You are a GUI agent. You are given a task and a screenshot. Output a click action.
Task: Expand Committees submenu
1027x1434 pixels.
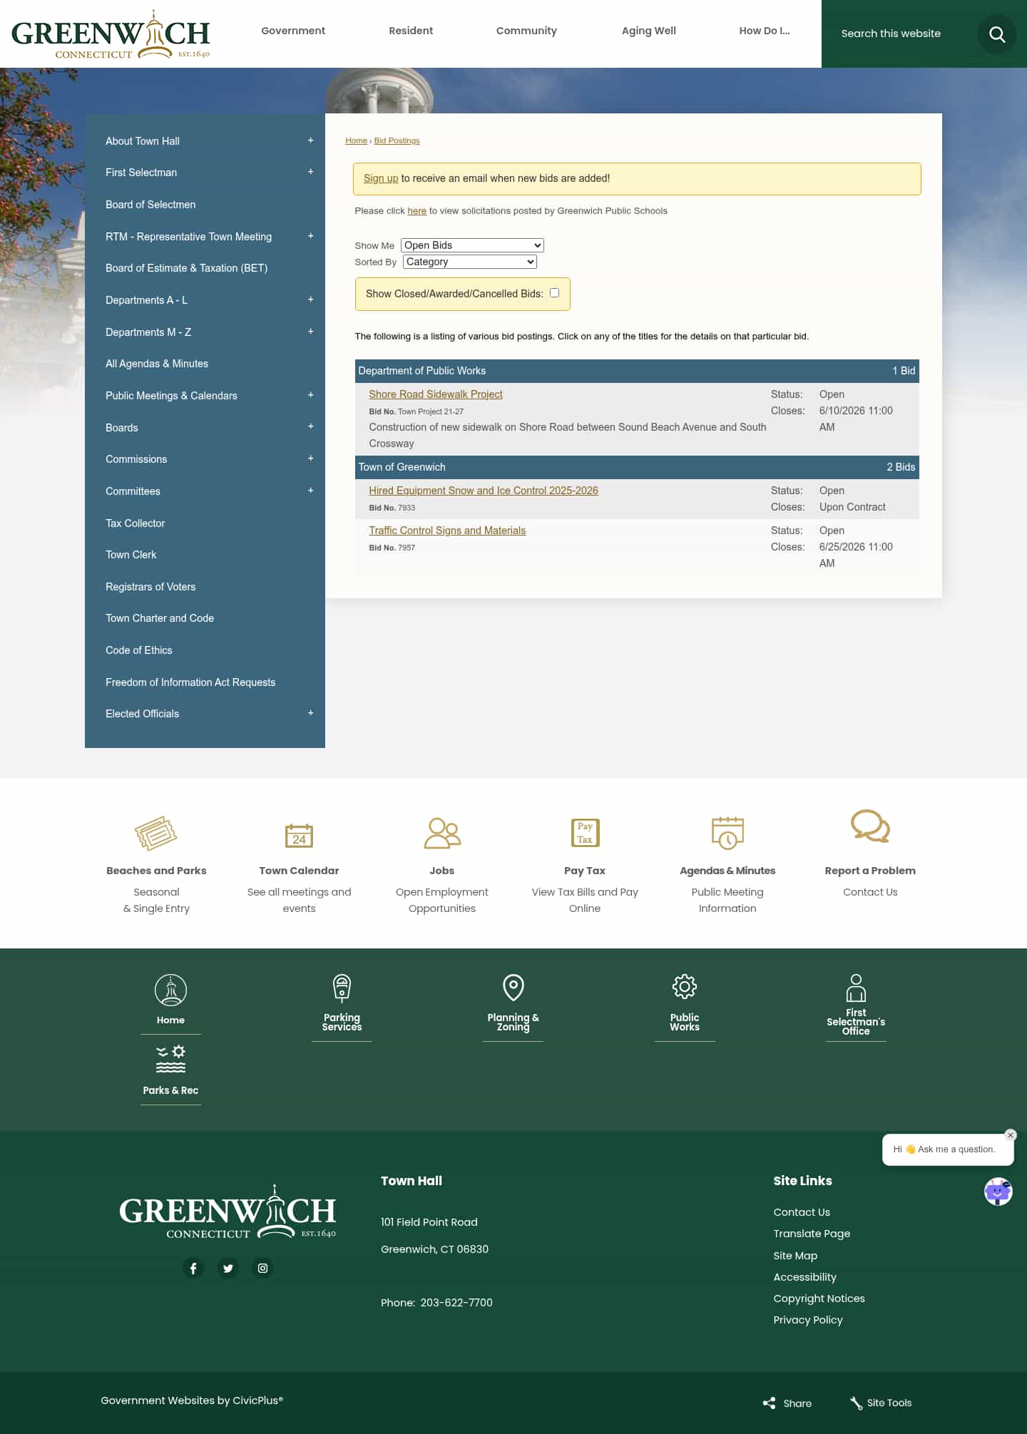(x=310, y=491)
